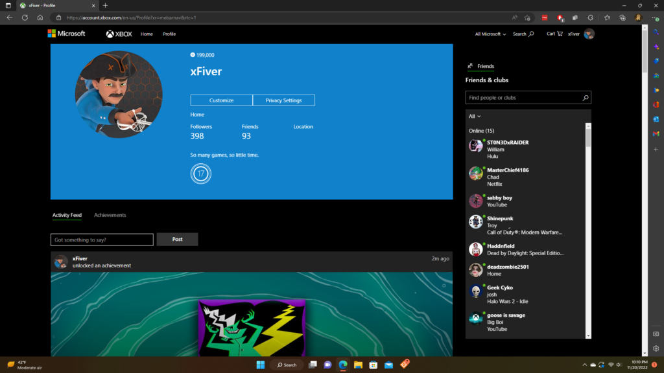Click the Customize button
Screen dimensions: 664x373
(221, 100)
